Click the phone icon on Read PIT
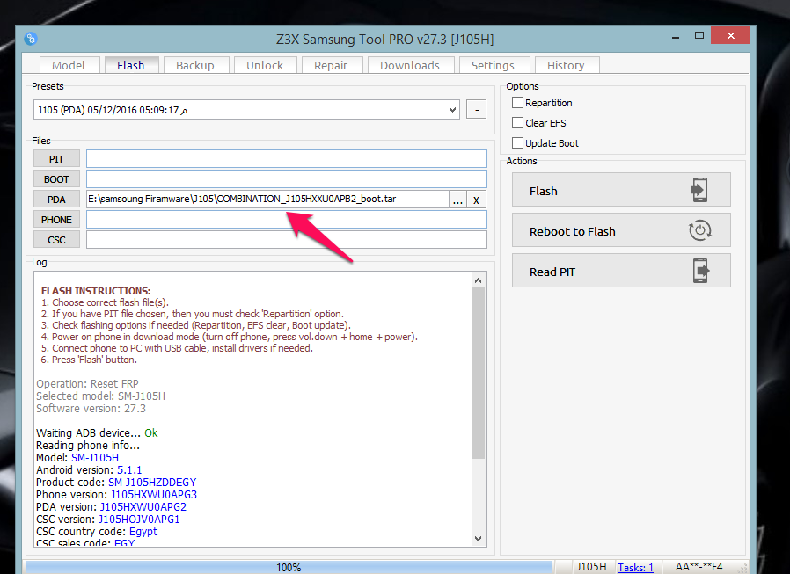Viewport: 790px width, 574px height. (x=700, y=271)
